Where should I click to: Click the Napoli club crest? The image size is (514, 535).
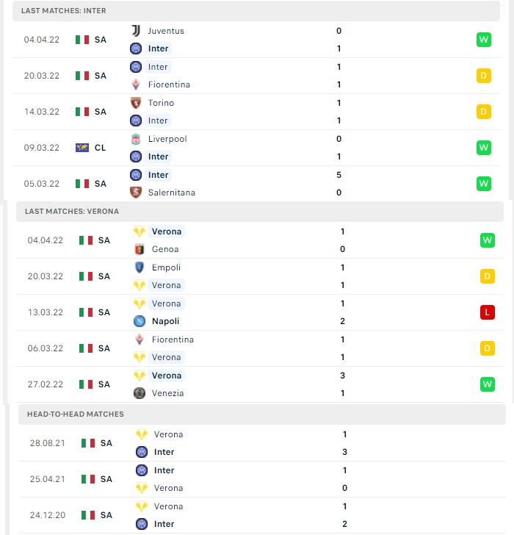(x=140, y=321)
